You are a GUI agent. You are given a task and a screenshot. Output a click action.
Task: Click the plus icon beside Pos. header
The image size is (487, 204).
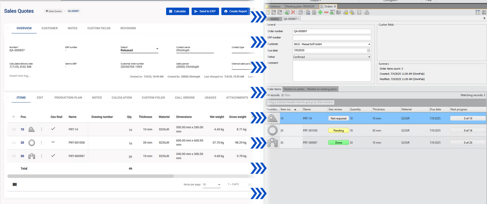coord(13,117)
